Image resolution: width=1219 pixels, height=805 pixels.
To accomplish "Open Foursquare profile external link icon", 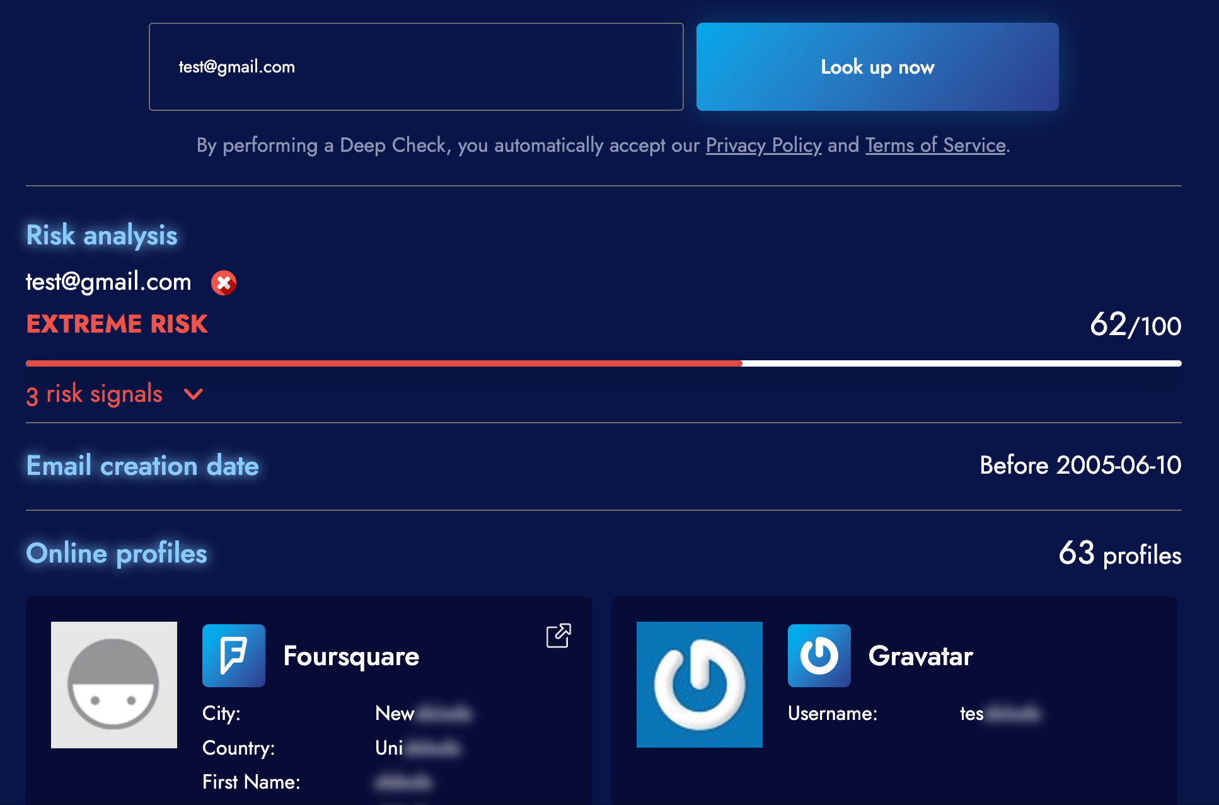I will click(x=558, y=636).
